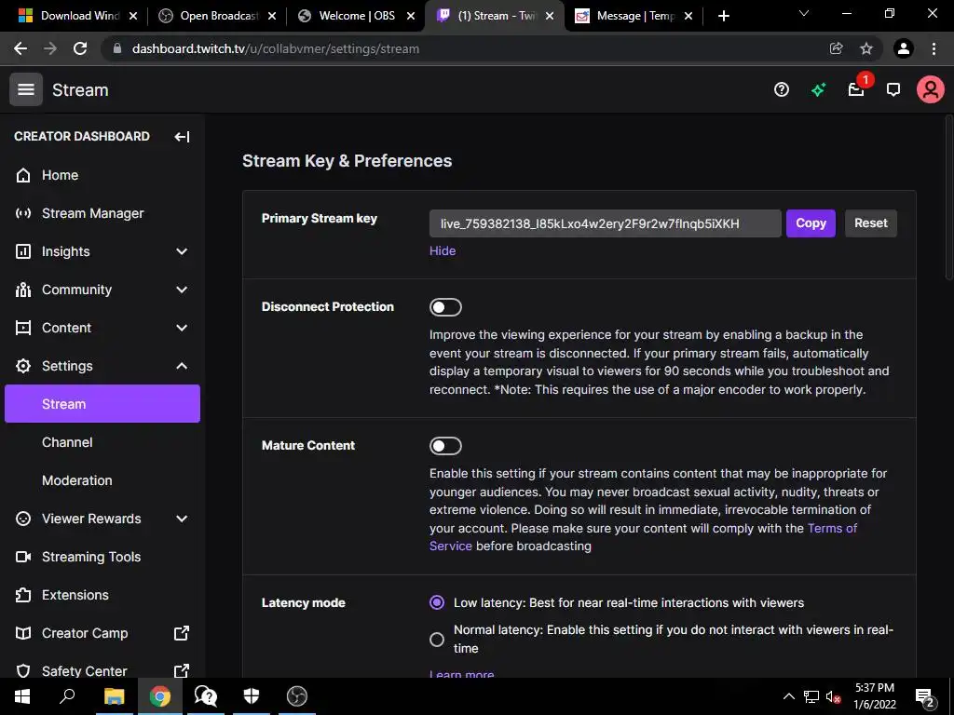Expand the Content section chevron
The width and height of the screenshot is (954, 715).
click(x=182, y=328)
